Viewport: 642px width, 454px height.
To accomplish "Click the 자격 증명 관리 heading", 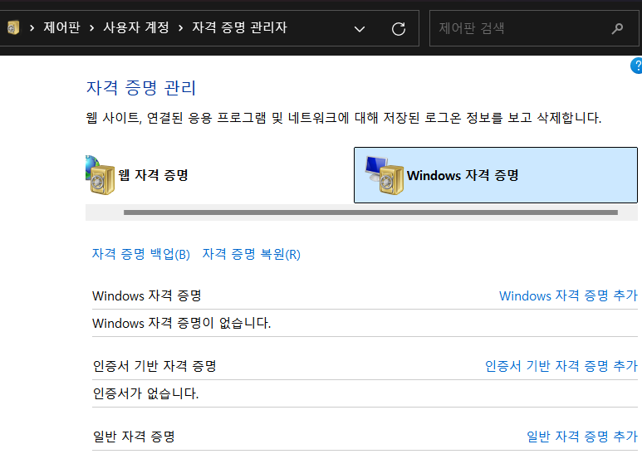I will pyautogui.click(x=141, y=87).
